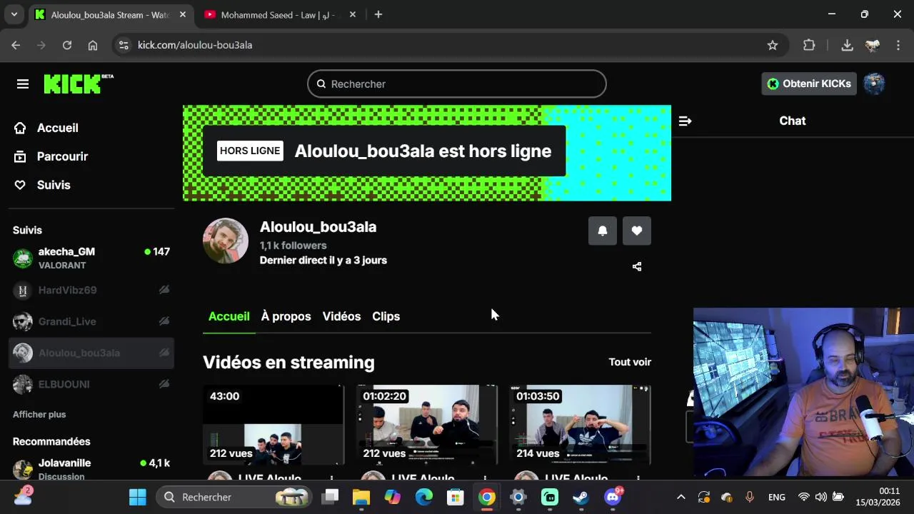The image size is (914, 514).
Task: Click Aloulou_bou3ala profile picture
Action: (x=226, y=241)
